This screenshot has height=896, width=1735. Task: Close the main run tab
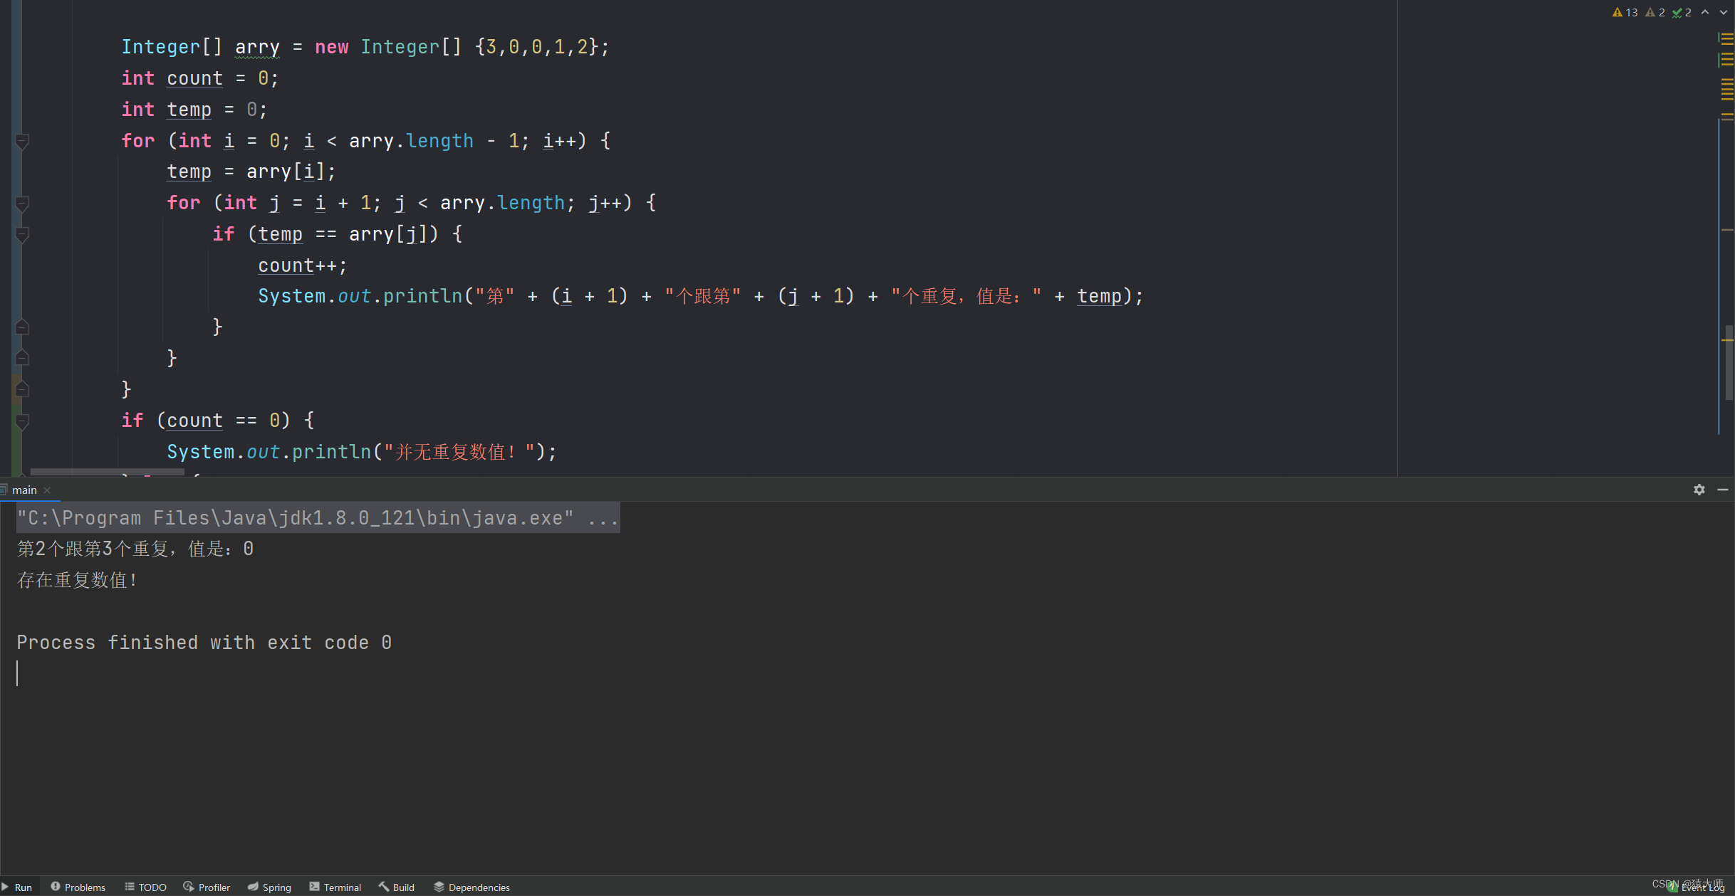47,490
